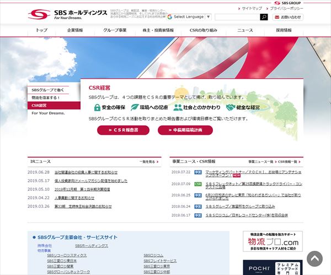Open the ＳＢＳグループ 2019.06.24 news link
The image size is (331, 275).
point(240,206)
